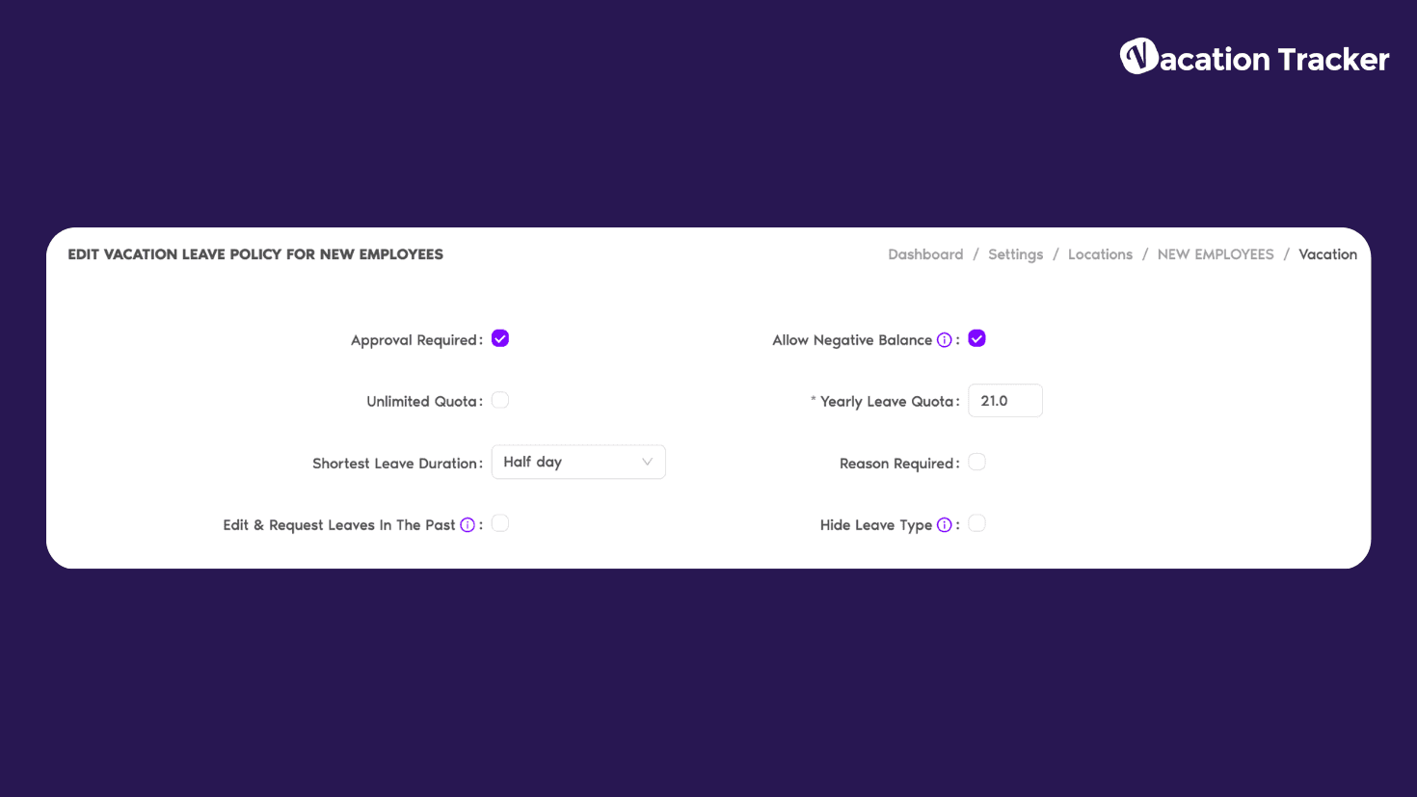The image size is (1417, 797).
Task: Click info icon for Edit & Request Leaves In The Past
Action: [468, 525]
